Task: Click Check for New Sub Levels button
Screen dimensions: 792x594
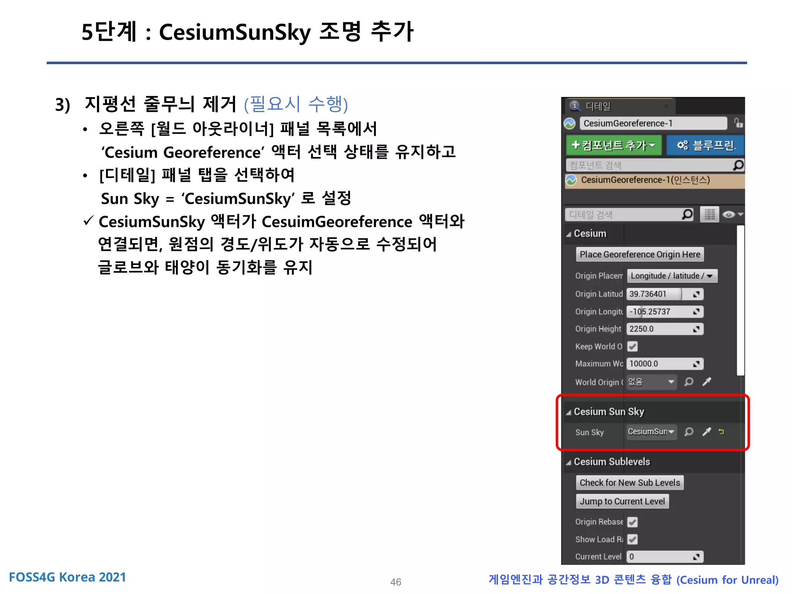Action: (630, 483)
